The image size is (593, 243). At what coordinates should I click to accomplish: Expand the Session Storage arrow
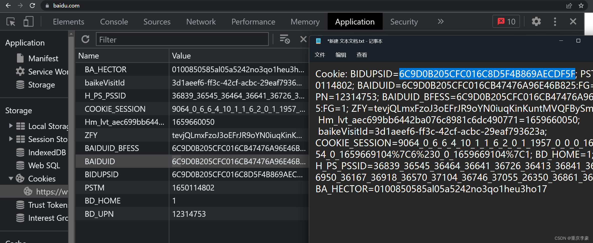[11, 139]
